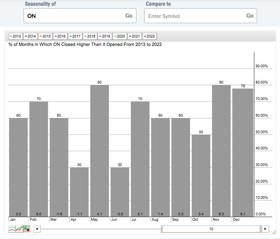Toggle the 2018 year legend button
Screen dimensions: 280x239
(90, 36)
